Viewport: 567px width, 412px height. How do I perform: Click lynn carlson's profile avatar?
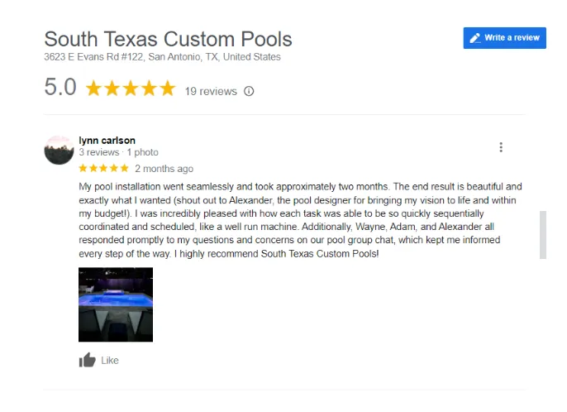pyautogui.click(x=59, y=151)
